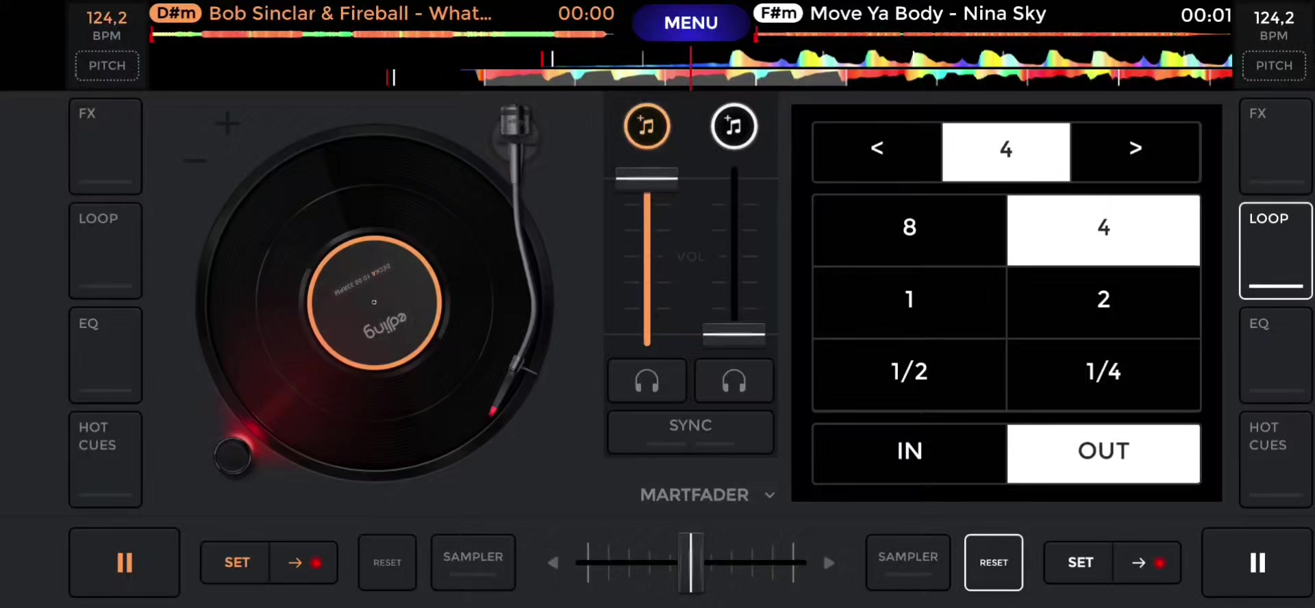Select 2-beat loop length
Screen dimensions: 1315x608
[1103, 302]
